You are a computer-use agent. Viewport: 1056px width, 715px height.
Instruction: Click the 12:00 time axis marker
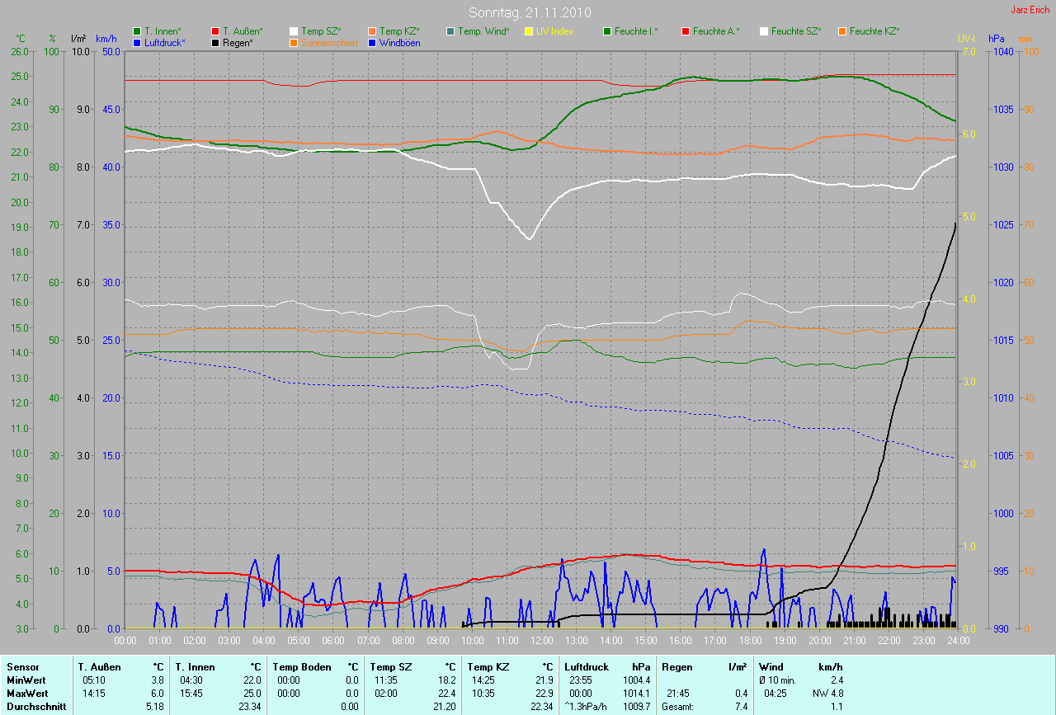coord(541,640)
